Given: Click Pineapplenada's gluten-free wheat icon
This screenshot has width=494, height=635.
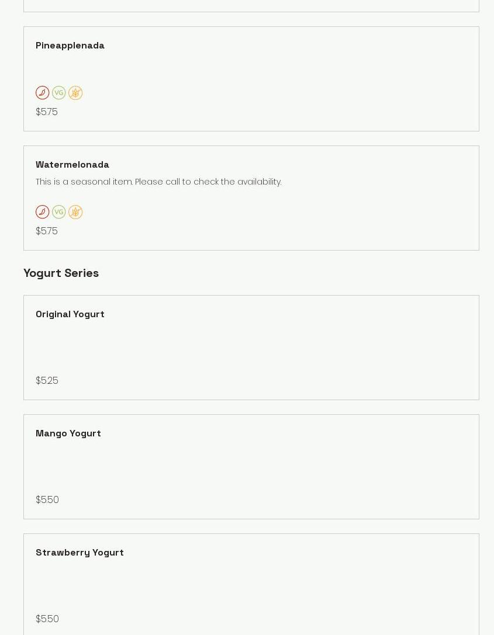Looking at the screenshot, I should pyautogui.click(x=75, y=93).
